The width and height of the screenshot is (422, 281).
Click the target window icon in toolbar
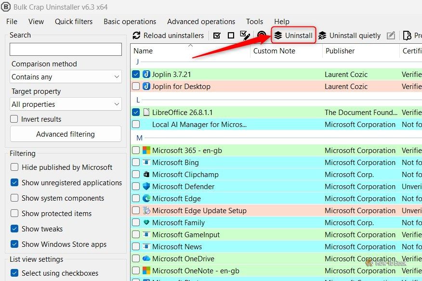tap(261, 35)
